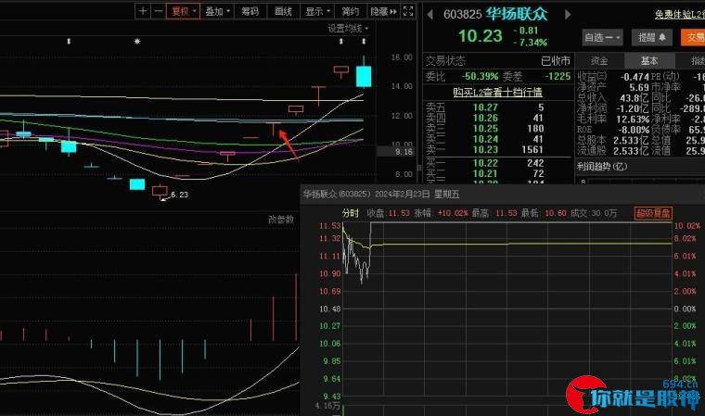The height and width of the screenshot is (416, 705).
Task: Go to next stock with right arrow
Action: click(x=568, y=15)
